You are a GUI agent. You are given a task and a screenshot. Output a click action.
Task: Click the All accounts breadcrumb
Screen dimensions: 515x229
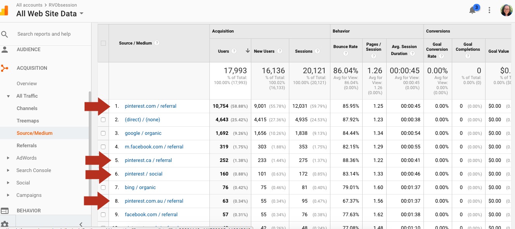[29, 5]
